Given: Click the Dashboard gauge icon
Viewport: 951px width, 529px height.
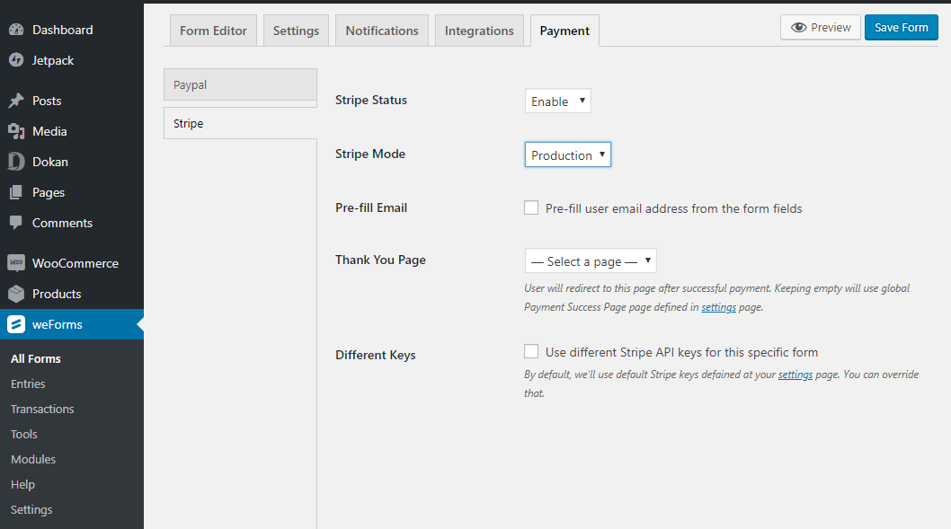Looking at the screenshot, I should 16,30.
